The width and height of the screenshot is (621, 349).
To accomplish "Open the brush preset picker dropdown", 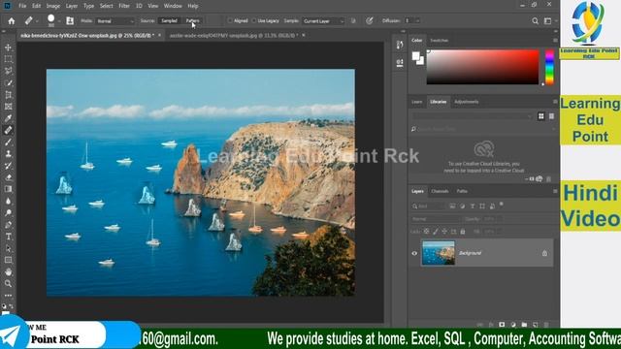I will [59, 21].
